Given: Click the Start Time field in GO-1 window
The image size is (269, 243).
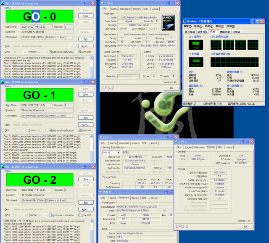Looking at the screenshot, I should pos(37,105).
